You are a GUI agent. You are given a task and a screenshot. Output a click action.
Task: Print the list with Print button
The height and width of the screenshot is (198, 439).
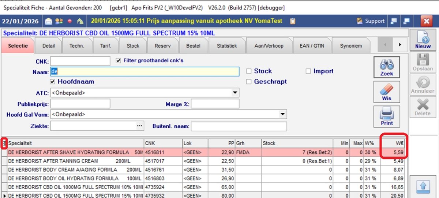pos(387,116)
